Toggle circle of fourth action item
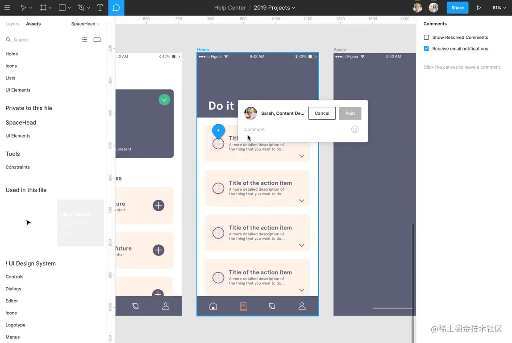 [x=218, y=278]
